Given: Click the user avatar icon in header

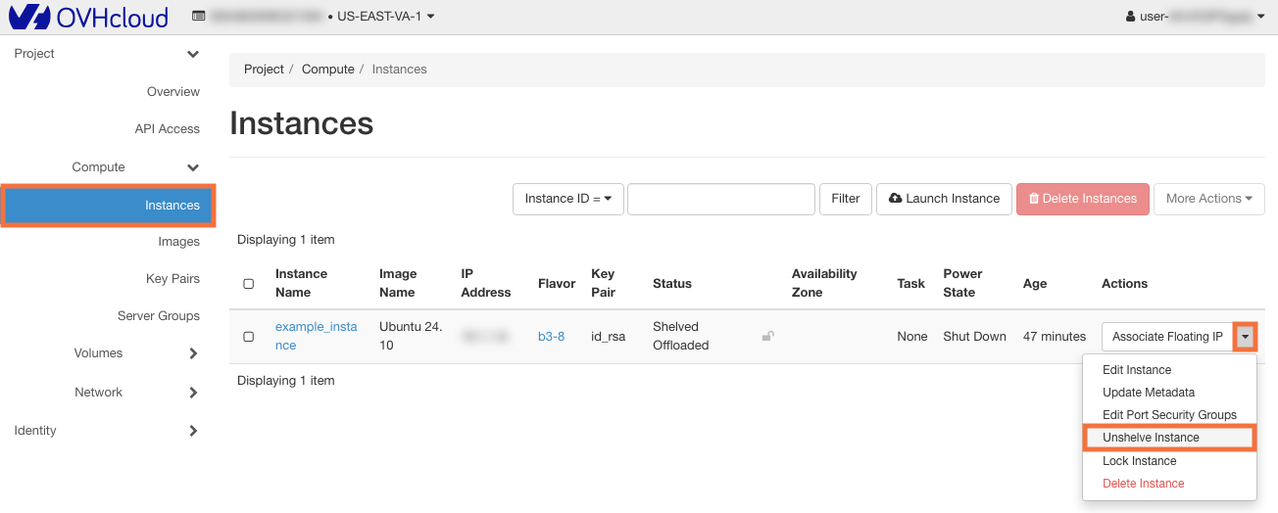Looking at the screenshot, I should 1131,17.
